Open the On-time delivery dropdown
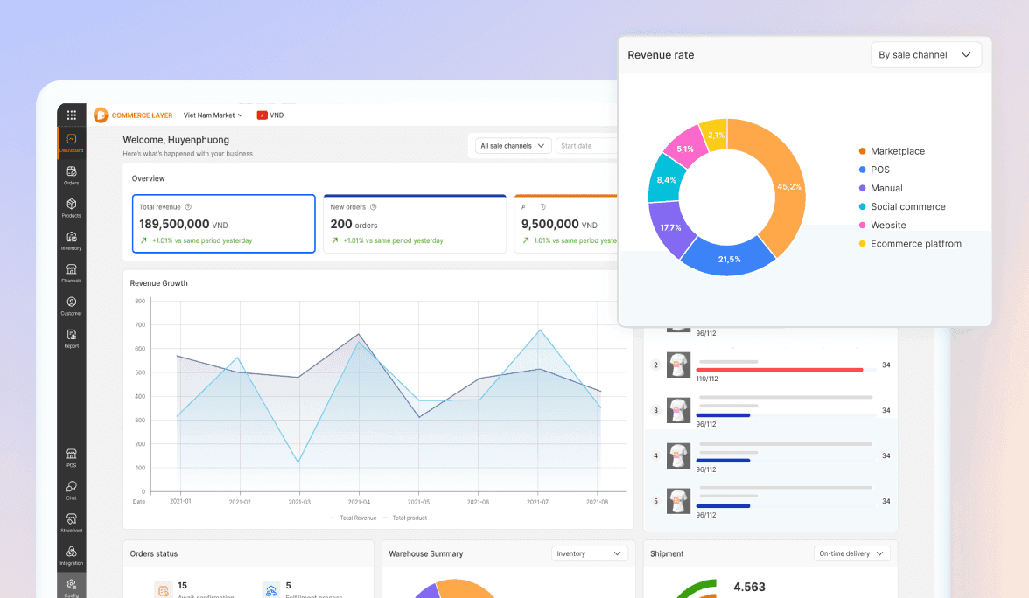The width and height of the screenshot is (1029, 598). click(x=852, y=553)
